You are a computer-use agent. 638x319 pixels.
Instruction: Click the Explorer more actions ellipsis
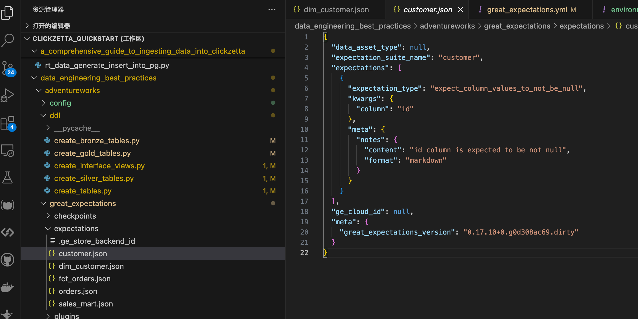[272, 10]
